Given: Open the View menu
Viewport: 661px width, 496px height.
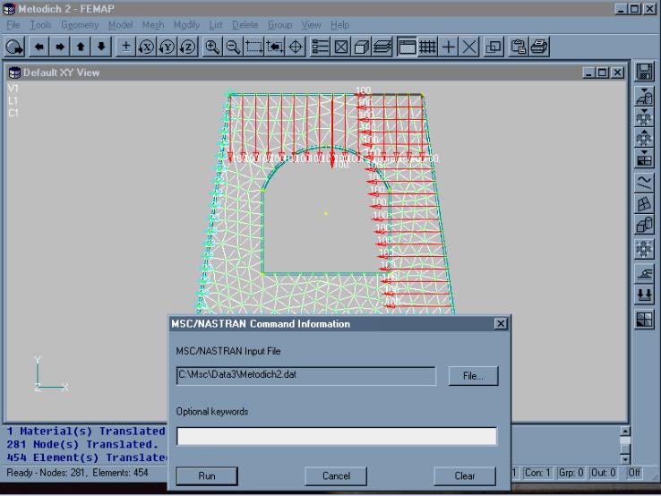Looking at the screenshot, I should pyautogui.click(x=311, y=25).
